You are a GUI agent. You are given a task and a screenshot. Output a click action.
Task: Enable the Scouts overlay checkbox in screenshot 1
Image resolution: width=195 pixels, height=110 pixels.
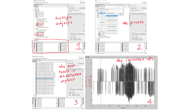(74, 39)
